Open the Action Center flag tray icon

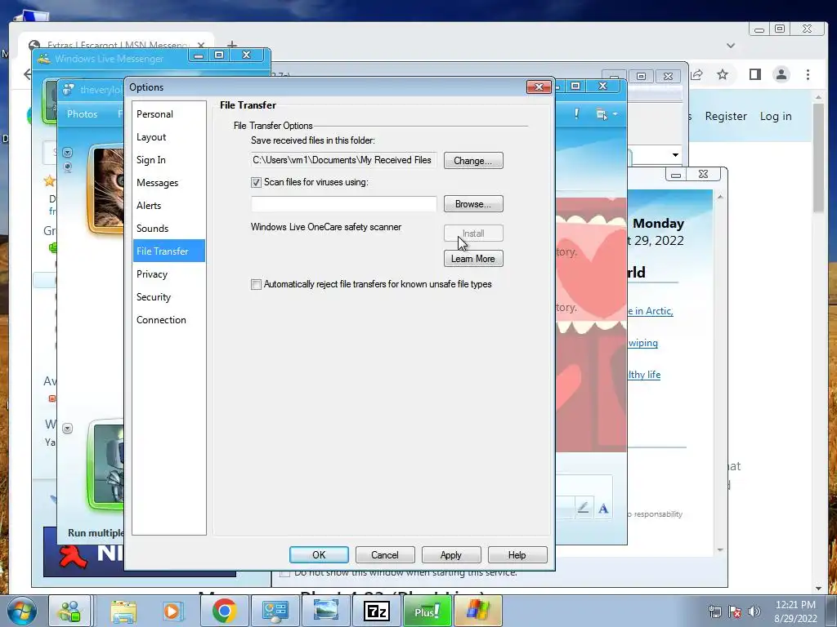coord(735,611)
